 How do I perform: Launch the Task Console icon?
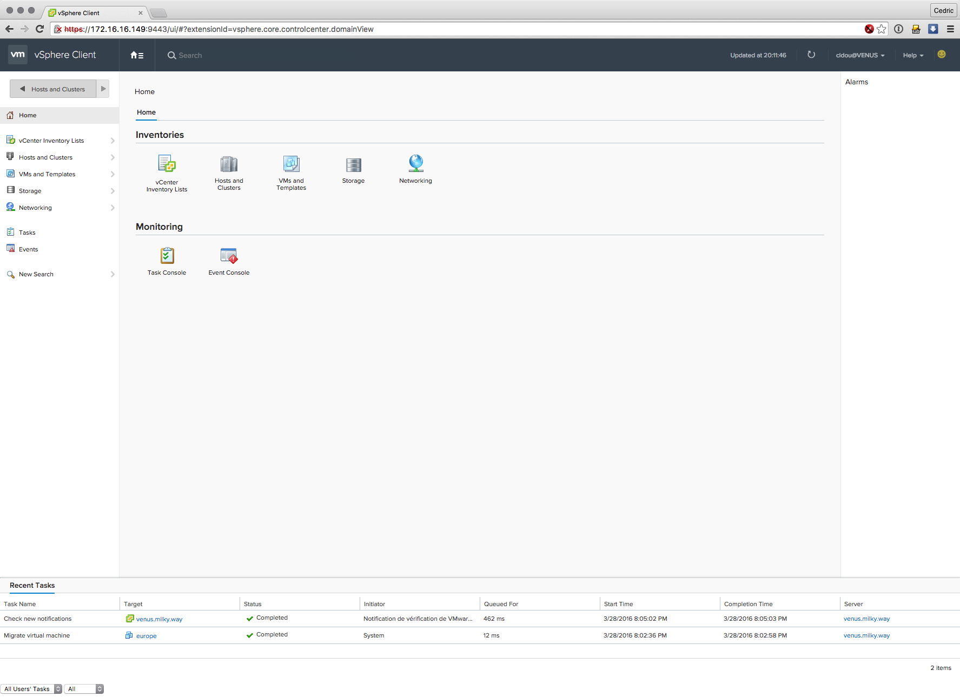pyautogui.click(x=167, y=255)
